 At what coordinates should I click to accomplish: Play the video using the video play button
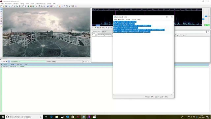point(1,61)
